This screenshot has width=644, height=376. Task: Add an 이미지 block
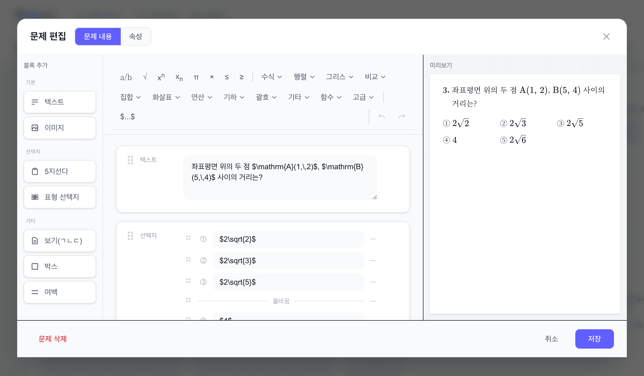point(60,128)
